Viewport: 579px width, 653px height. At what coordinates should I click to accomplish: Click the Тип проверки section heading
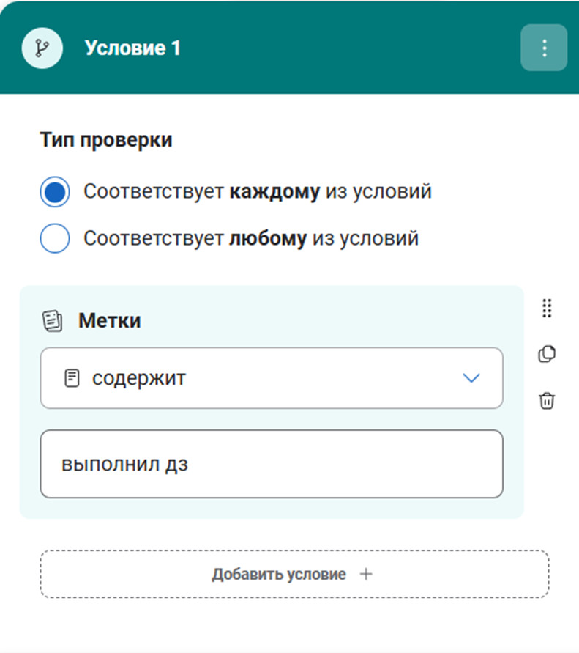tap(106, 140)
